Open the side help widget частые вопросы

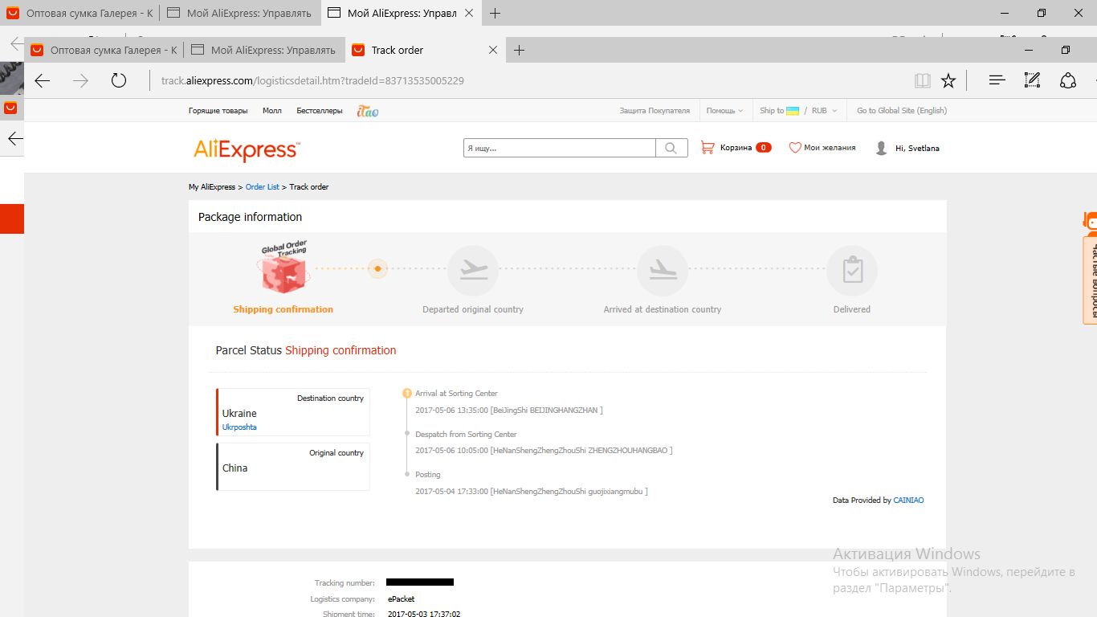1090,279
